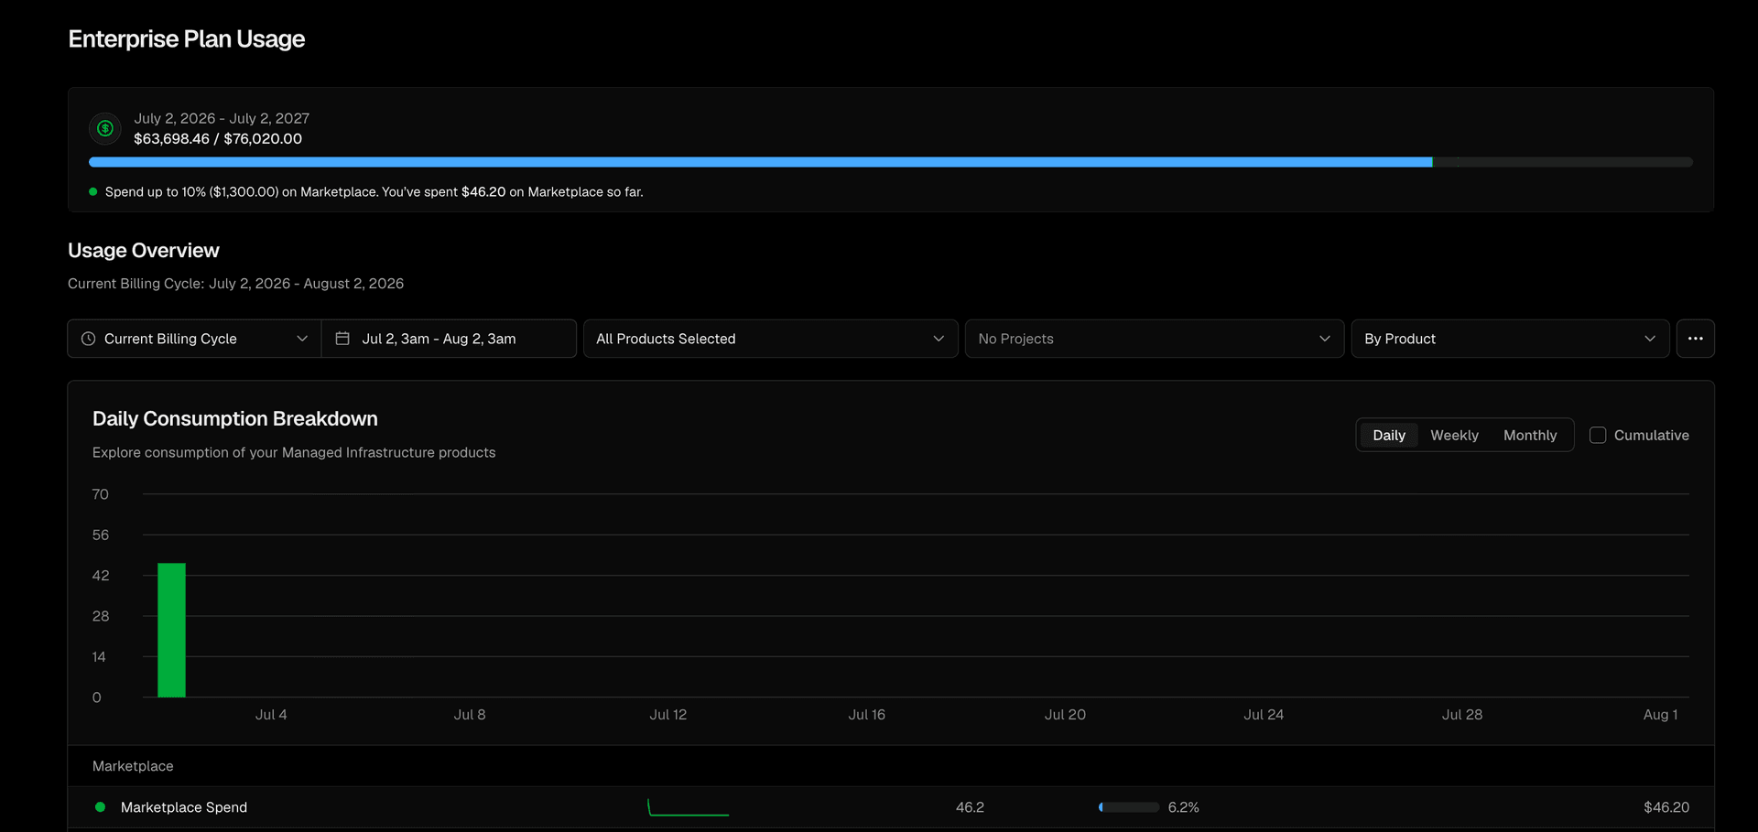The image size is (1758, 832).
Task: Click the 6.2% Marketplace usage bar
Action: coord(1129,807)
